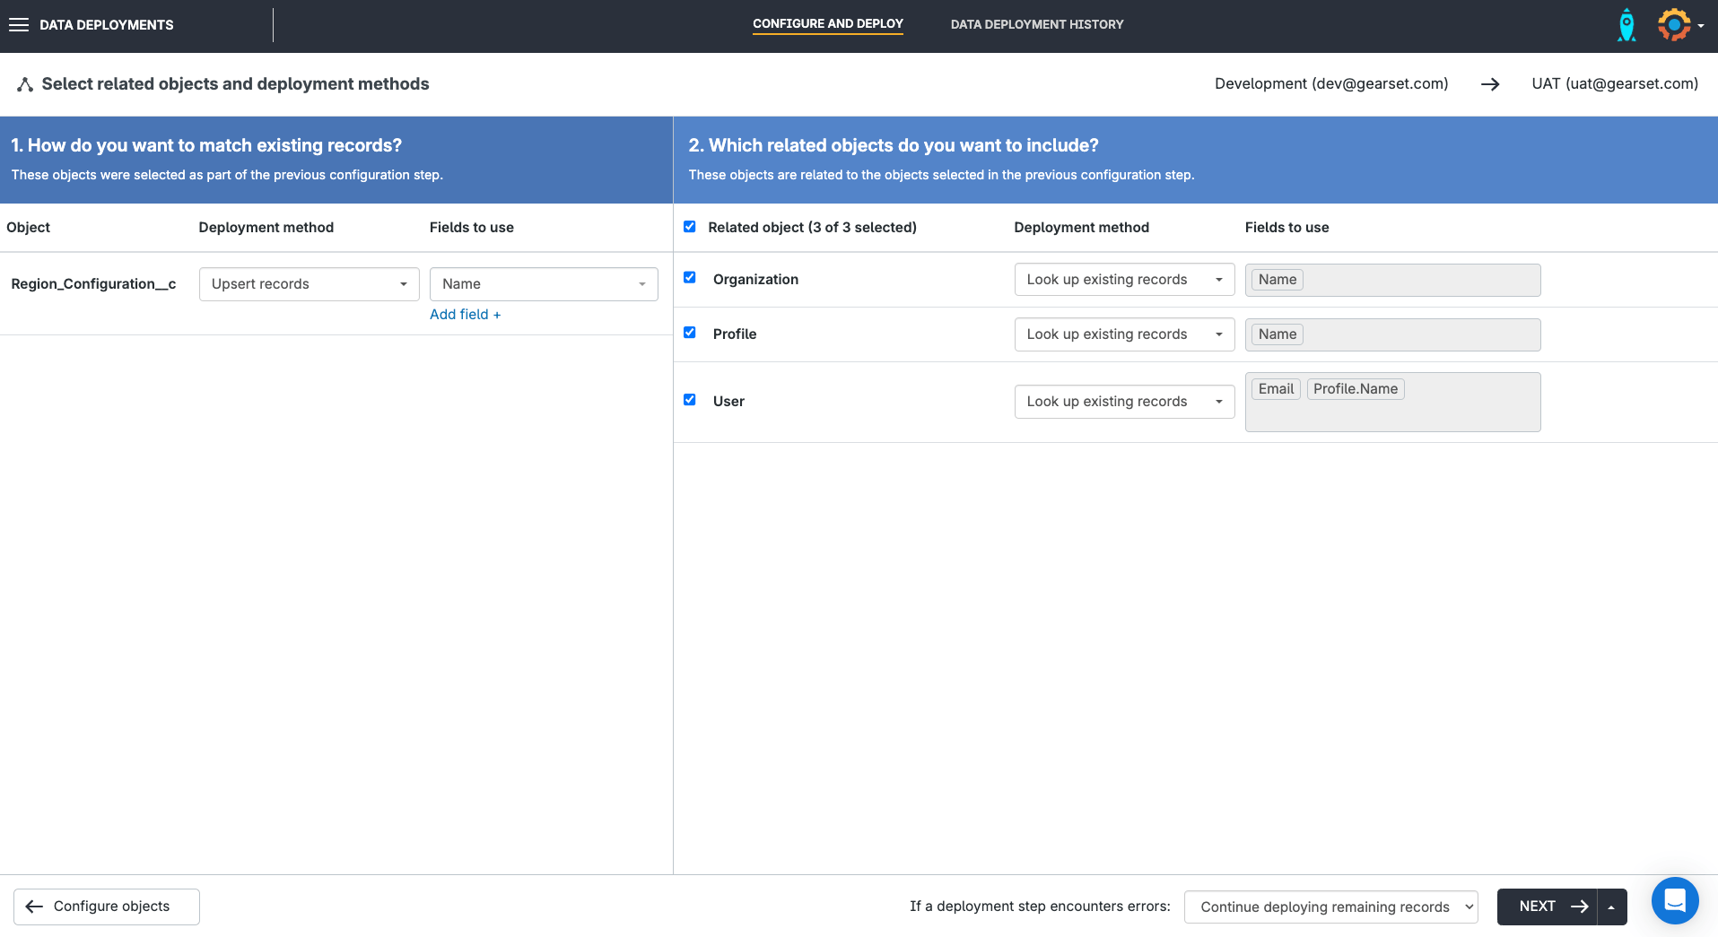The width and height of the screenshot is (1718, 937).
Task: Click the User fields to use box
Action: (1392, 412)
